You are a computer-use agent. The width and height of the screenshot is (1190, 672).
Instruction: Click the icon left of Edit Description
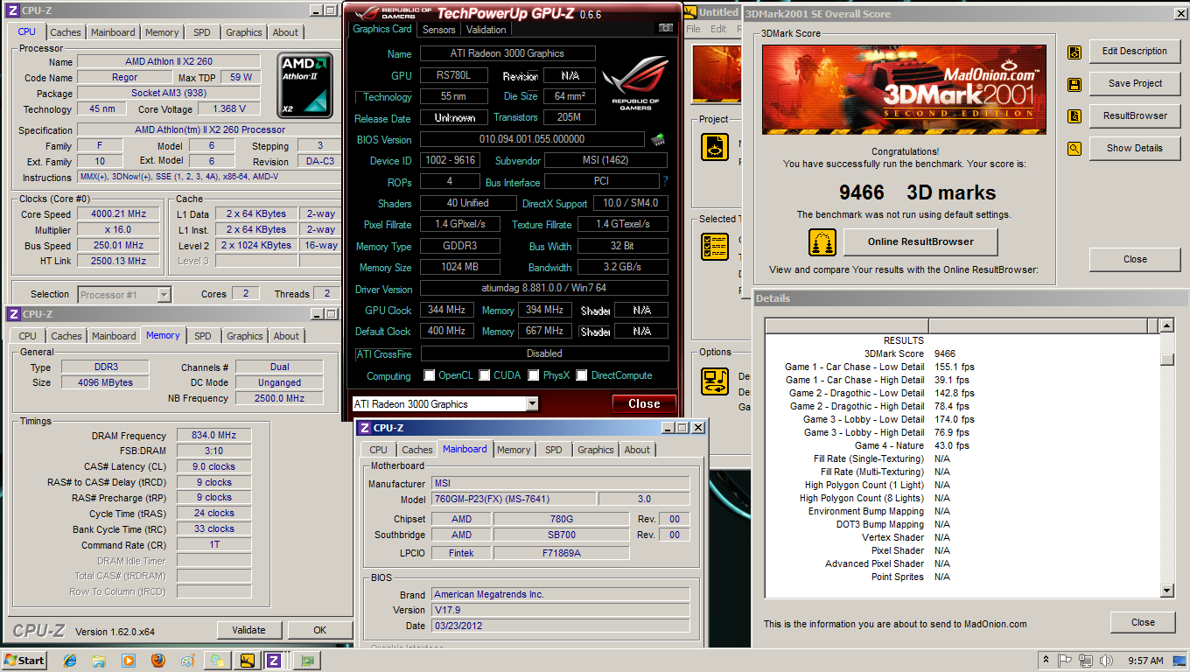point(1074,52)
